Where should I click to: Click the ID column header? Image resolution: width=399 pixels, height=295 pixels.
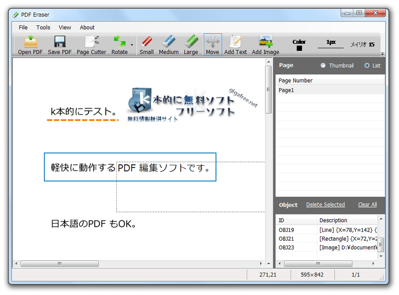click(296, 220)
